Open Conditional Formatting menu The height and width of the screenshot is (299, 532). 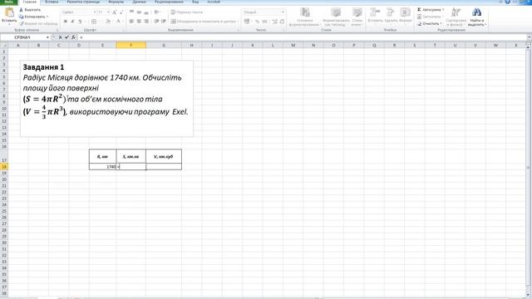305,17
